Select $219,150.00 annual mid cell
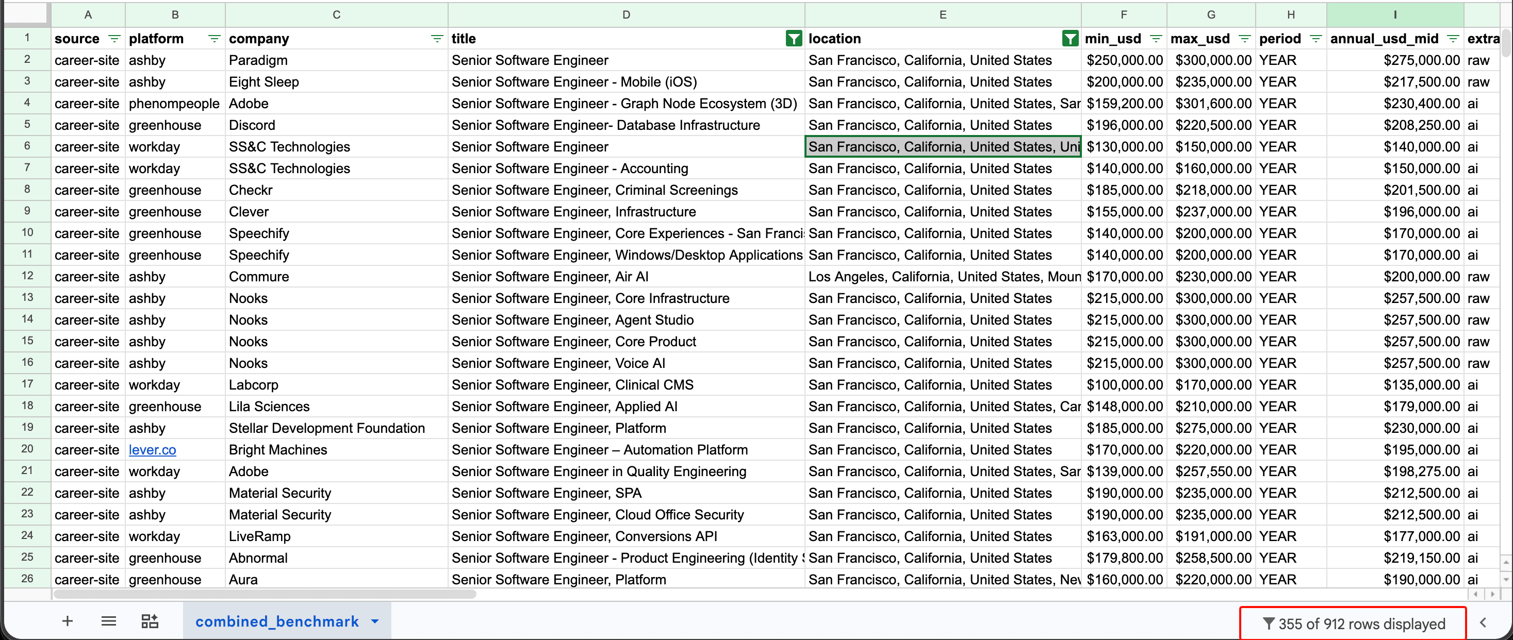This screenshot has width=1513, height=640. [1395, 559]
